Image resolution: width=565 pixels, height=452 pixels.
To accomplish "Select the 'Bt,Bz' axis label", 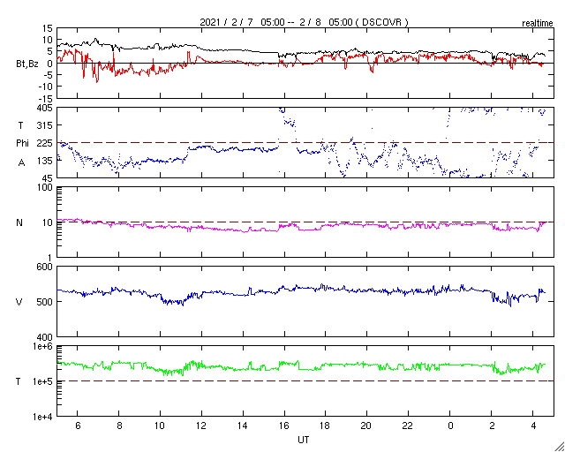I will point(27,65).
